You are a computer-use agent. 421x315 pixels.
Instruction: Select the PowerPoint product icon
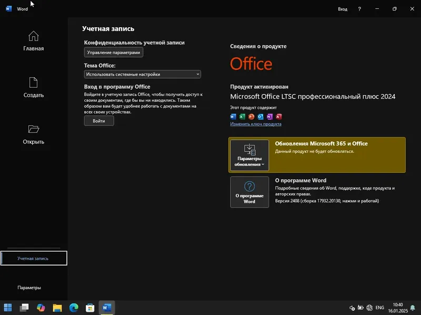[x=252, y=117]
